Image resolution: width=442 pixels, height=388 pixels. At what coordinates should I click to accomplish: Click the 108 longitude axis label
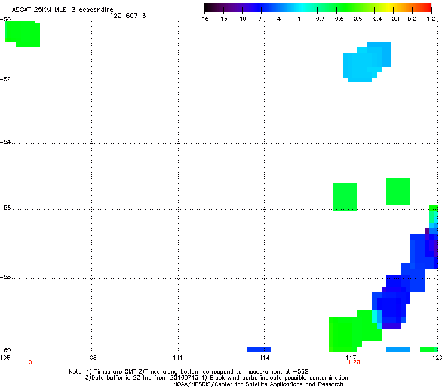[x=91, y=358]
